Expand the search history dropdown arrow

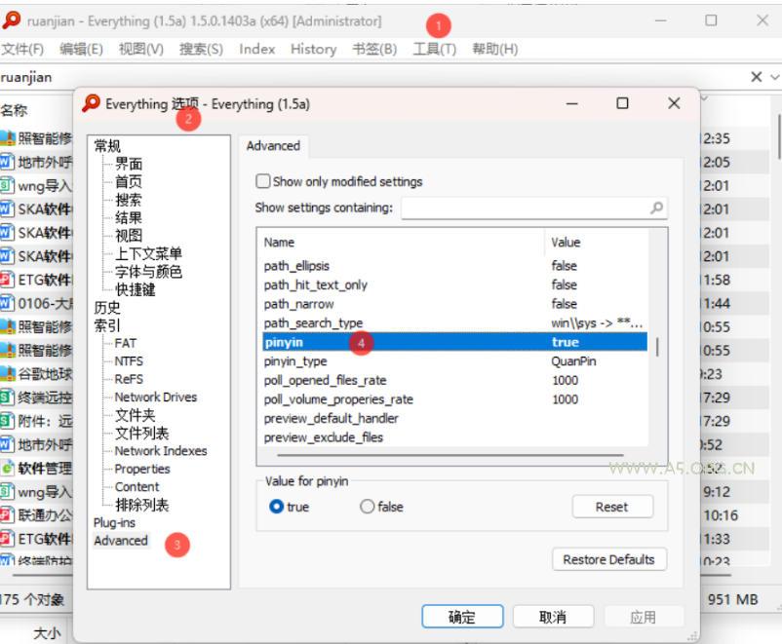pos(775,77)
